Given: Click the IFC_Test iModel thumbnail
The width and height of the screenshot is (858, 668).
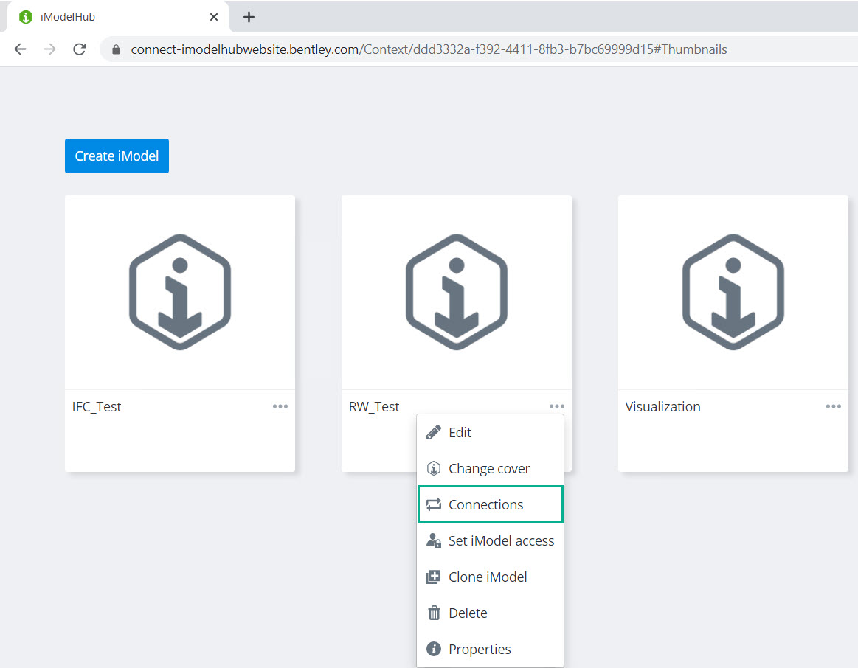Looking at the screenshot, I should point(180,293).
